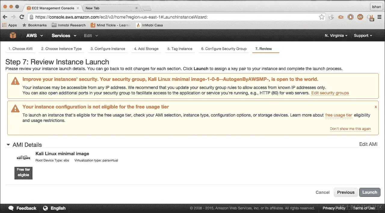Click the Free tier eligible badge

pyautogui.click(x=23, y=173)
